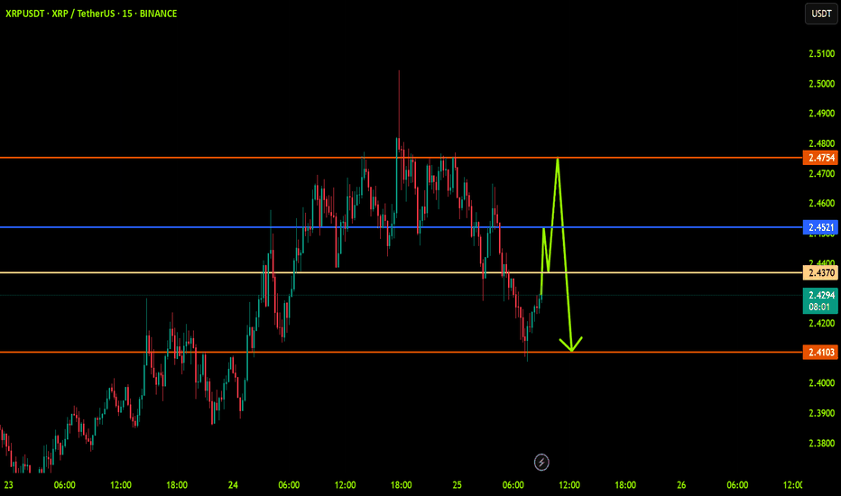Image resolution: width=841 pixels, height=496 pixels.
Task: Click the 2.3800 price axis value
Action: click(822, 443)
